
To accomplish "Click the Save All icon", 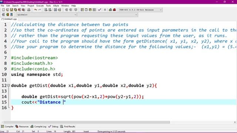I will pyautogui.click(x=16, y=10).
